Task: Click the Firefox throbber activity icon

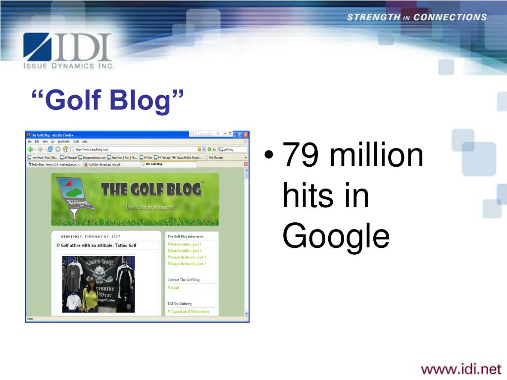Action: (x=246, y=142)
